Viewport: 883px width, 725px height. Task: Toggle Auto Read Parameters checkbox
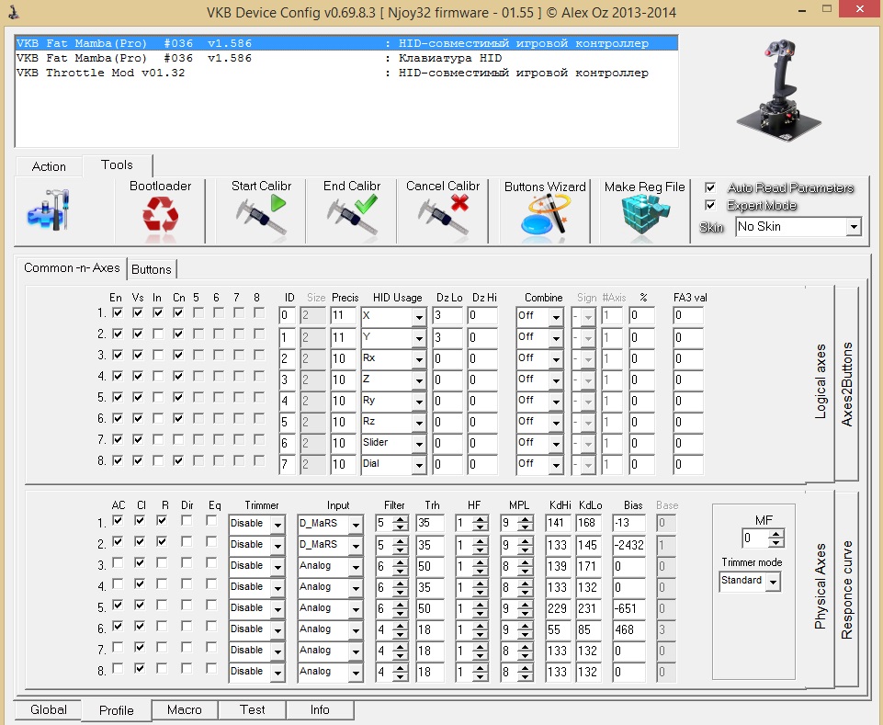tap(710, 187)
